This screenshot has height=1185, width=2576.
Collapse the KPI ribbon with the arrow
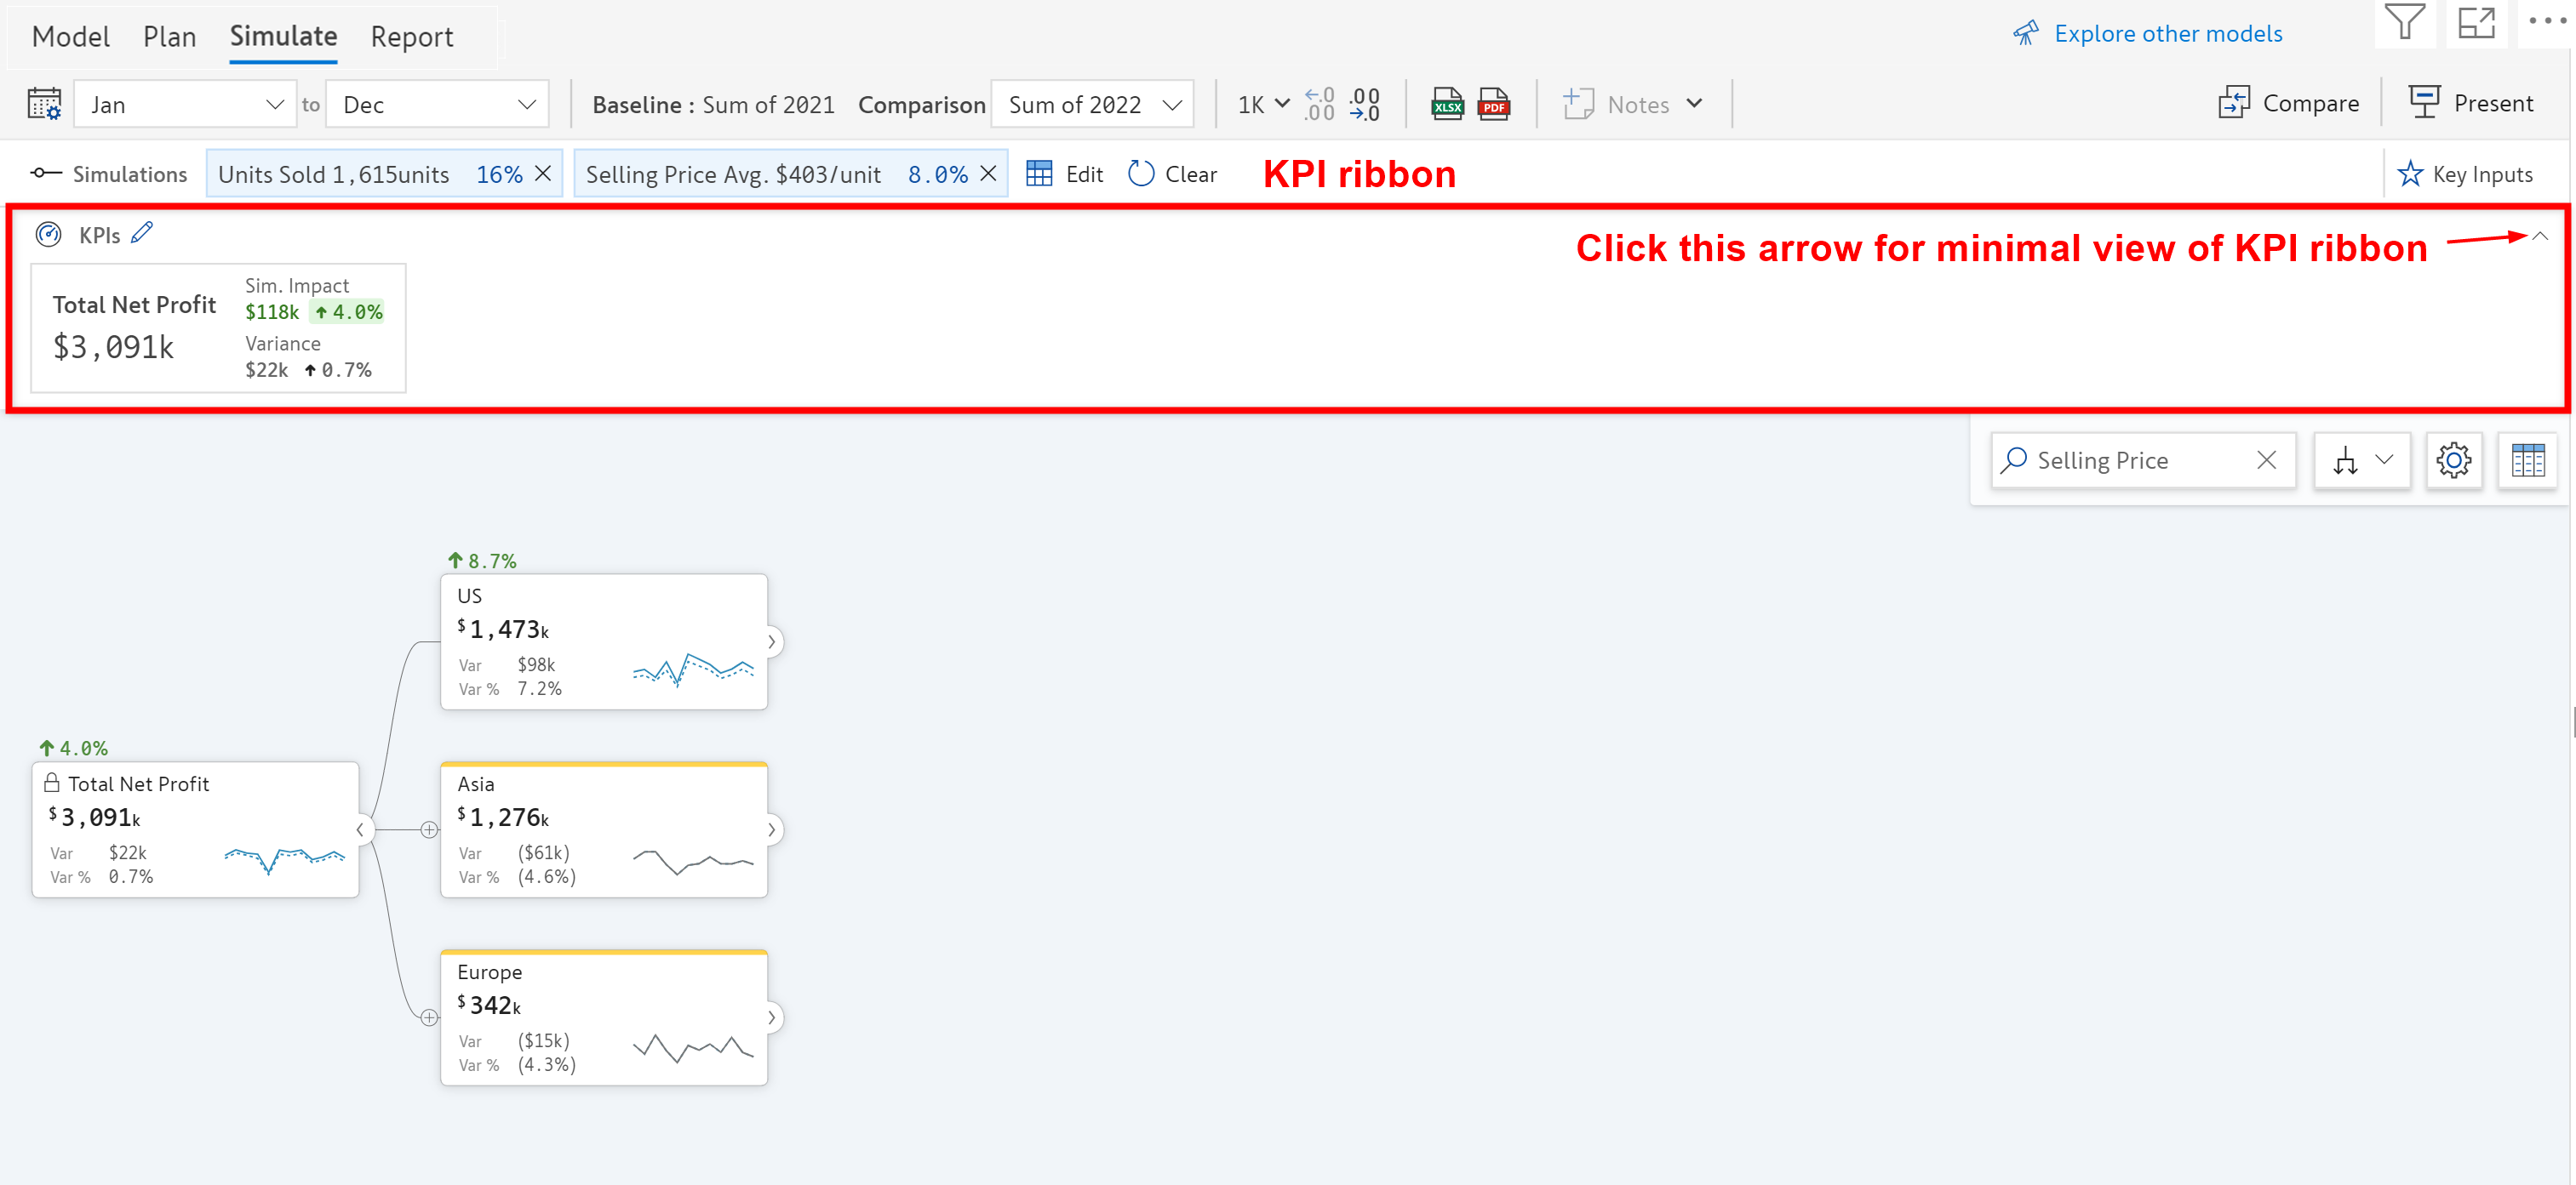(2539, 236)
